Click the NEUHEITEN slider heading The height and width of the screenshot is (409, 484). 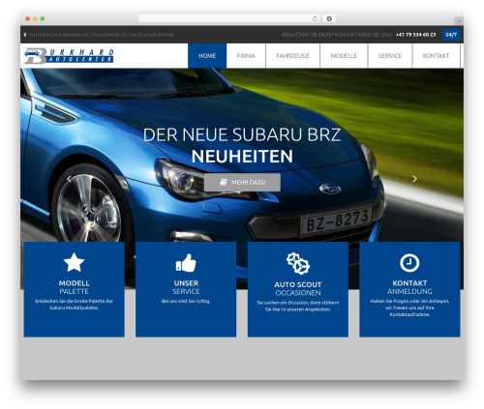(242, 157)
